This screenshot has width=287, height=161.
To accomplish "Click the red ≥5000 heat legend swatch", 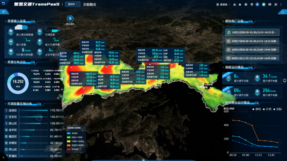I will click(69, 149).
